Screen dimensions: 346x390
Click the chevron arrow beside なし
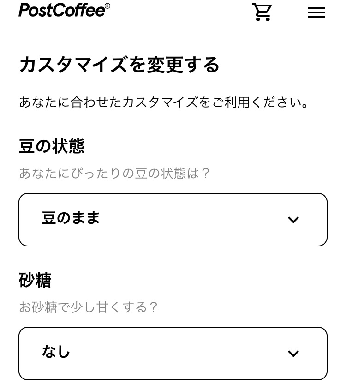coord(293,354)
